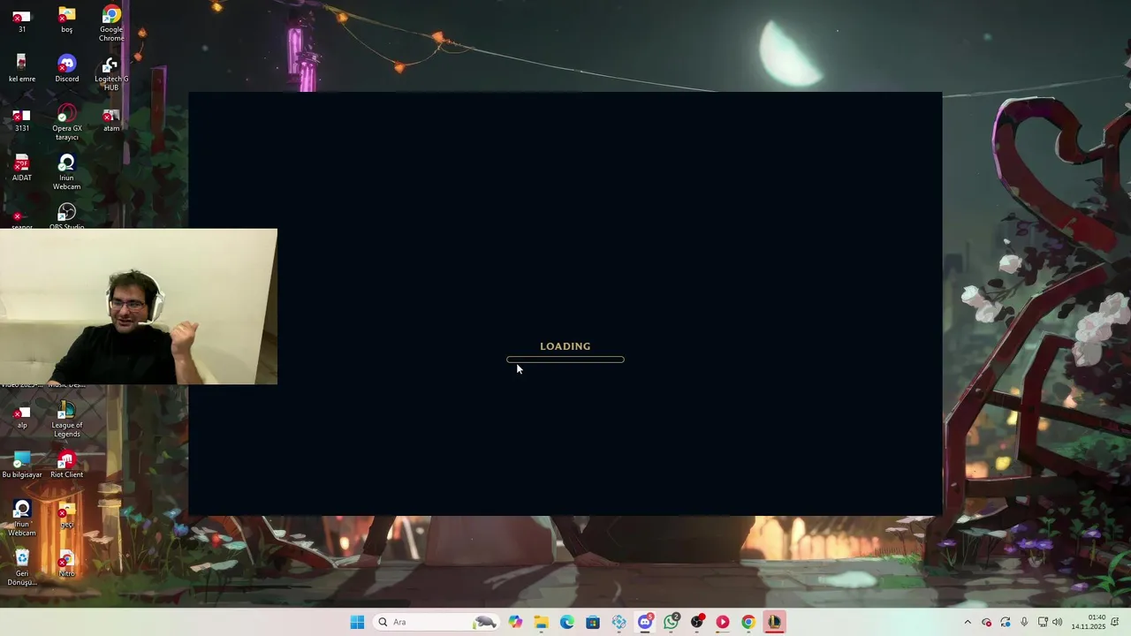Open the Discord desktop icon
This screenshot has height=636, width=1131.
click(66, 69)
